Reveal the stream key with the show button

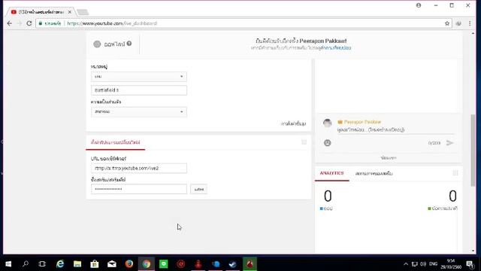(198, 189)
